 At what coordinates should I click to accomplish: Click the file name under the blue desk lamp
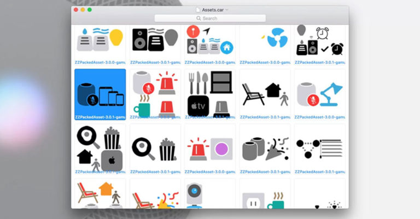click(x=320, y=117)
